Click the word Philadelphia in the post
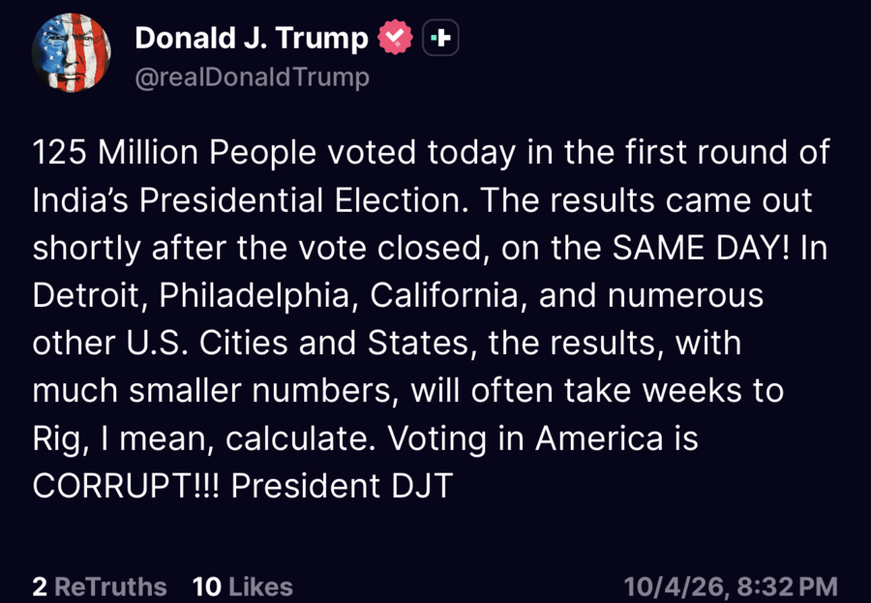This screenshot has height=603, width=871. tap(255, 296)
